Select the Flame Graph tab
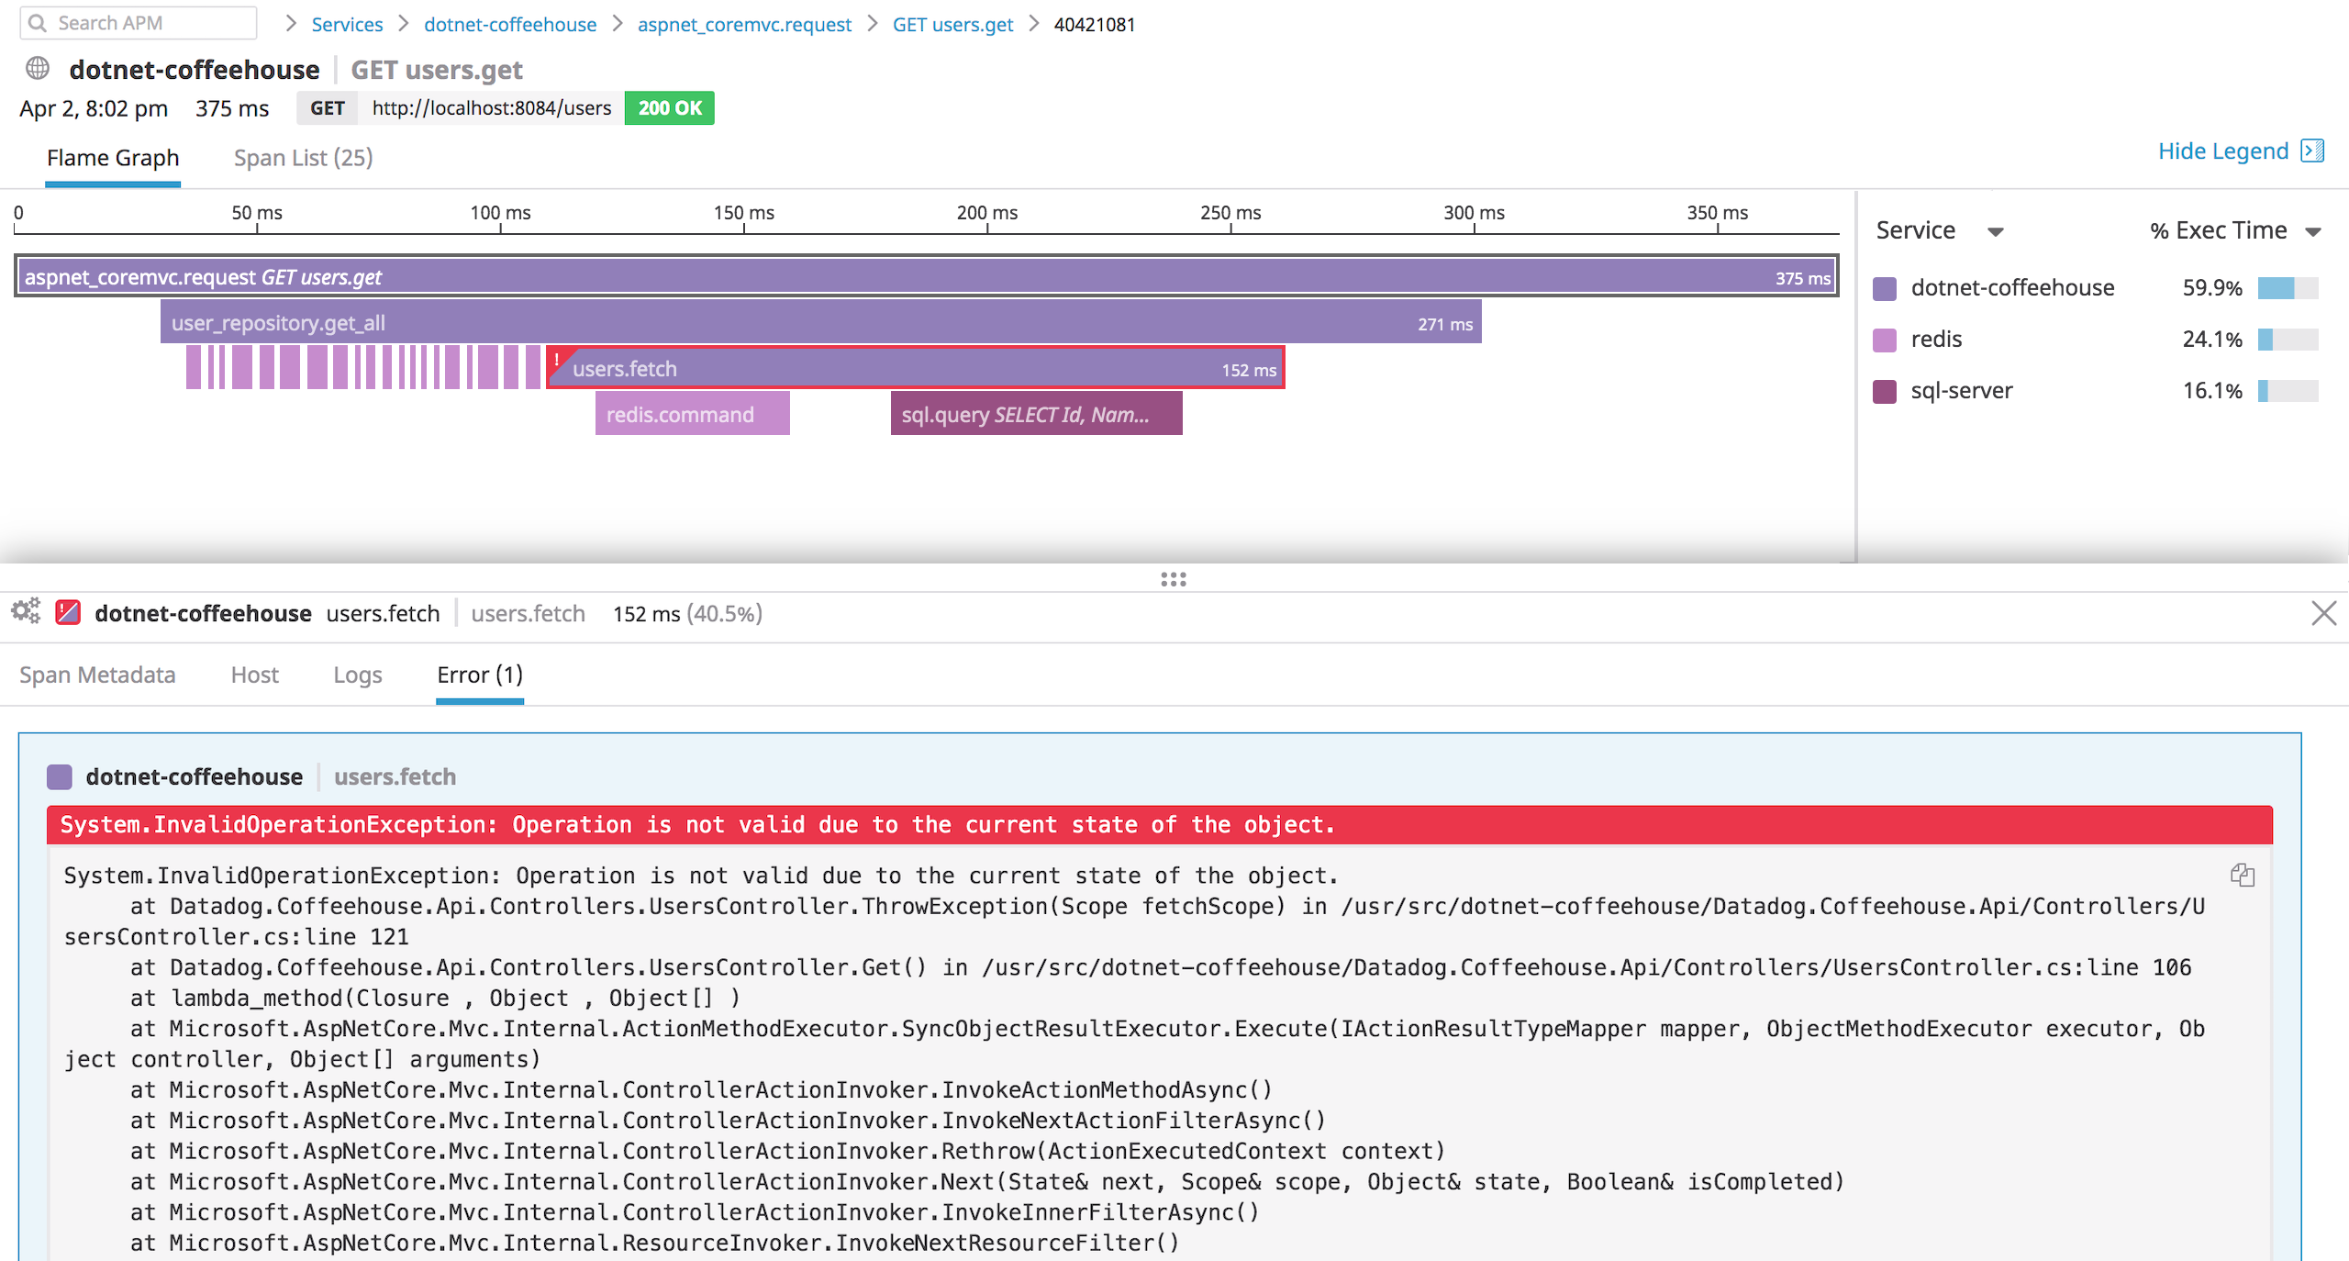The height and width of the screenshot is (1261, 2349). pyautogui.click(x=112, y=157)
